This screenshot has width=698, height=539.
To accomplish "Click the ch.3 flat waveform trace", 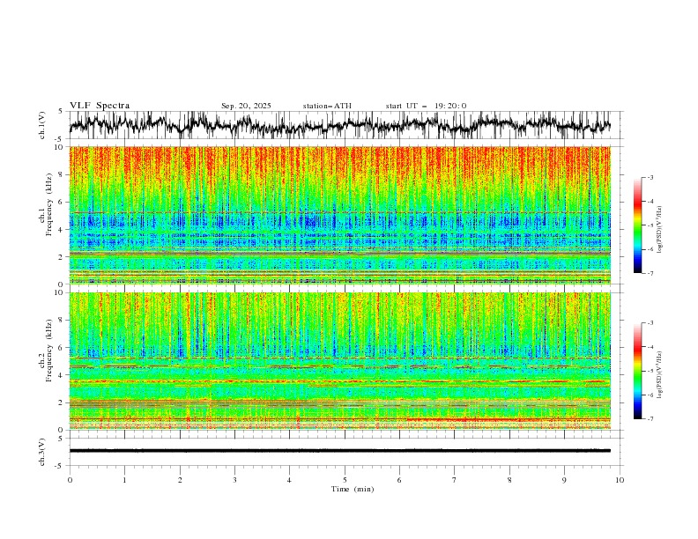I will pyautogui.click(x=339, y=451).
